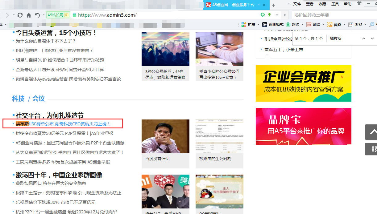Viewport: 377px width, 214px height.
Task: Go to browser home page icon
Action: click(x=29, y=15)
